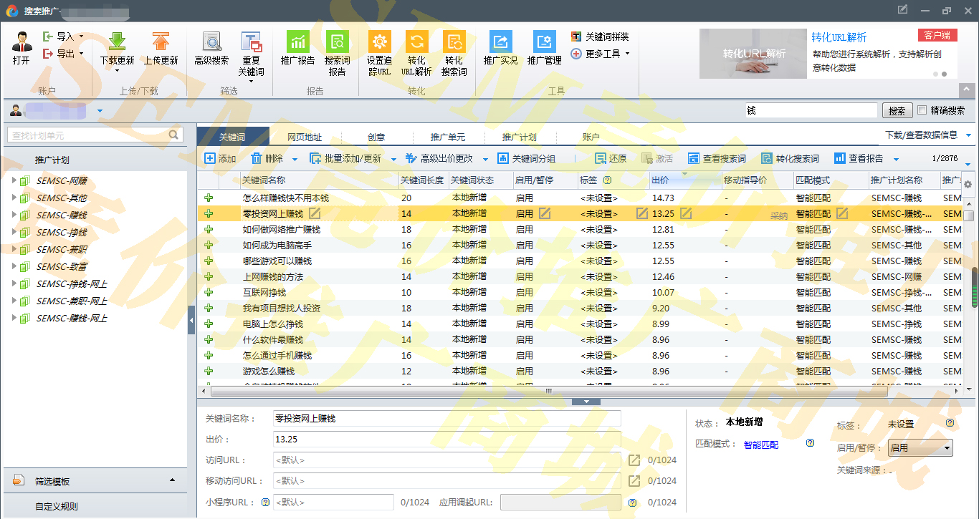Click 查看报告 view report
Screen dimensions: 979x519
click(859, 158)
